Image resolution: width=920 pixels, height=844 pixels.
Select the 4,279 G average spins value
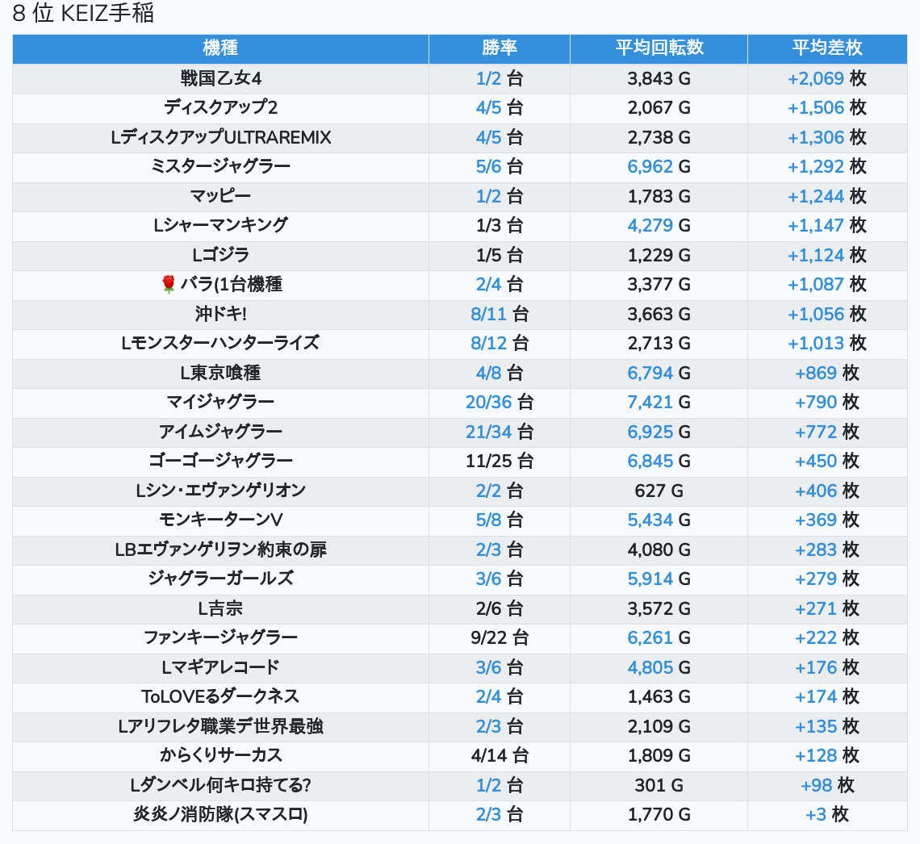pos(659,225)
